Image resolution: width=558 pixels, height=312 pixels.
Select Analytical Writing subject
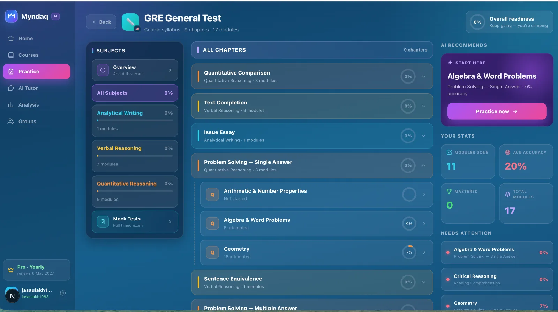[x=135, y=121]
